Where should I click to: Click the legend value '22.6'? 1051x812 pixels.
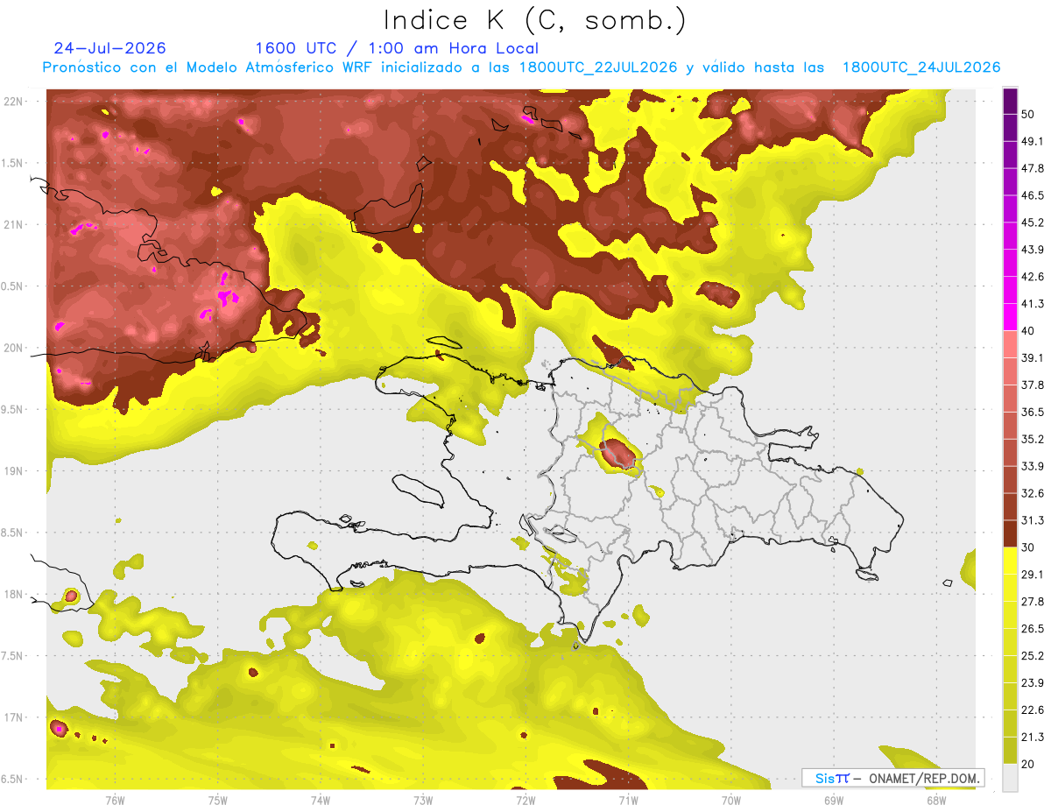(1033, 710)
